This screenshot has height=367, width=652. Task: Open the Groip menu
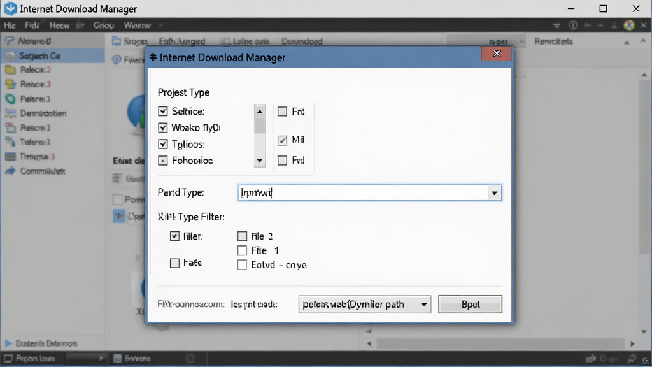[x=104, y=25]
